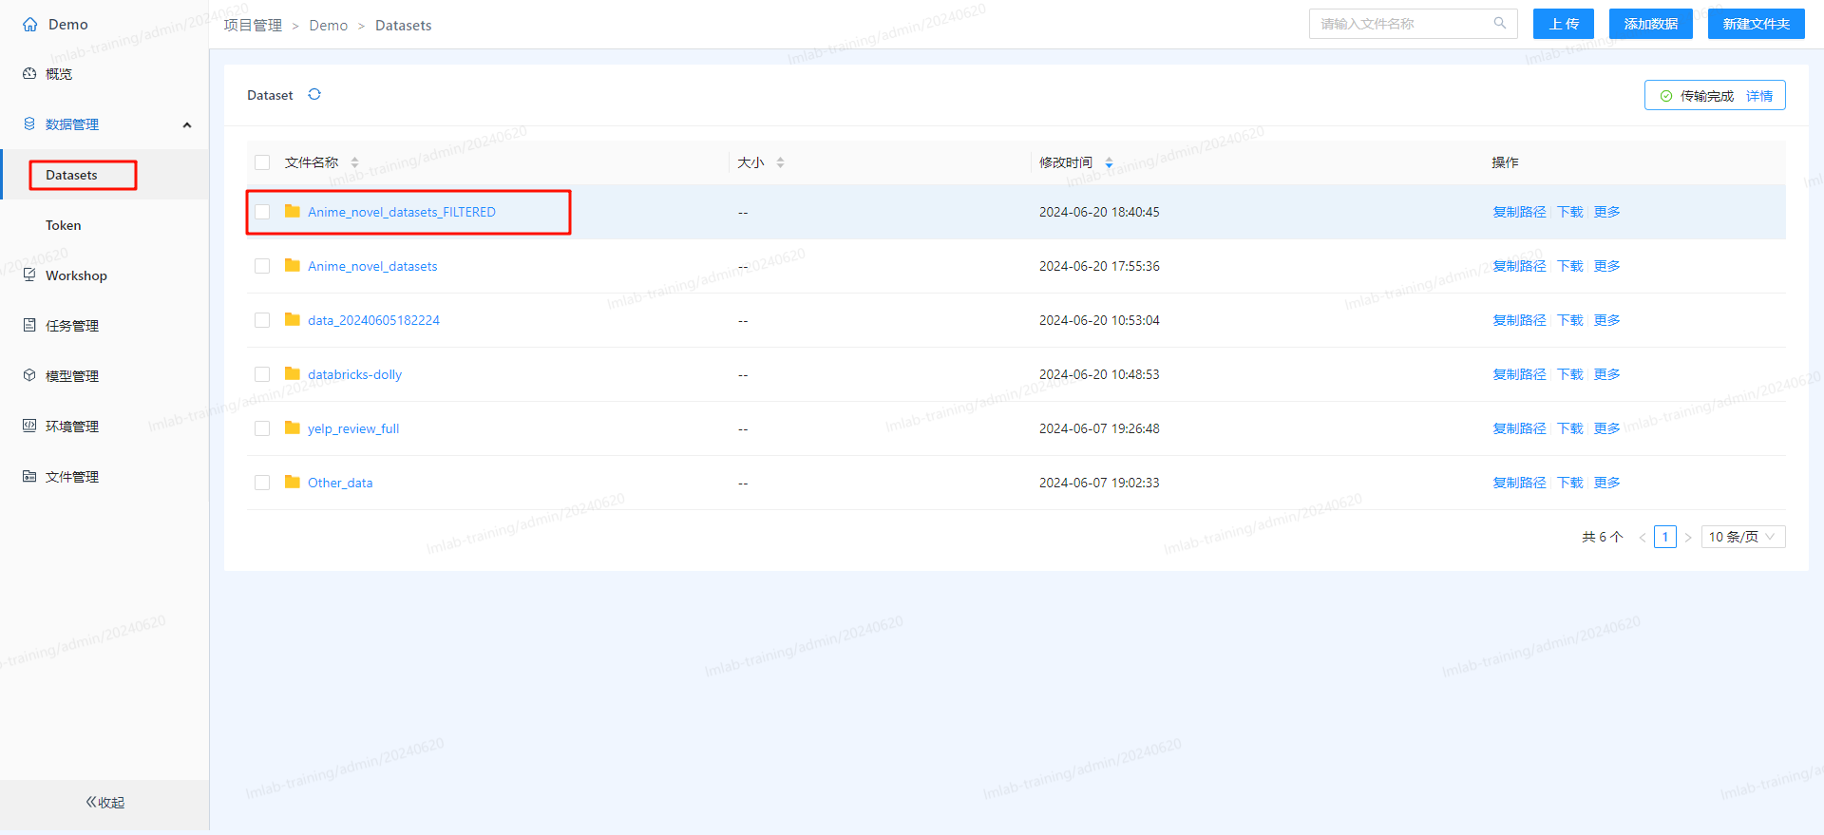Screen dimensions: 1824x835
Task: Click the search magnifier icon
Action: point(1499,24)
